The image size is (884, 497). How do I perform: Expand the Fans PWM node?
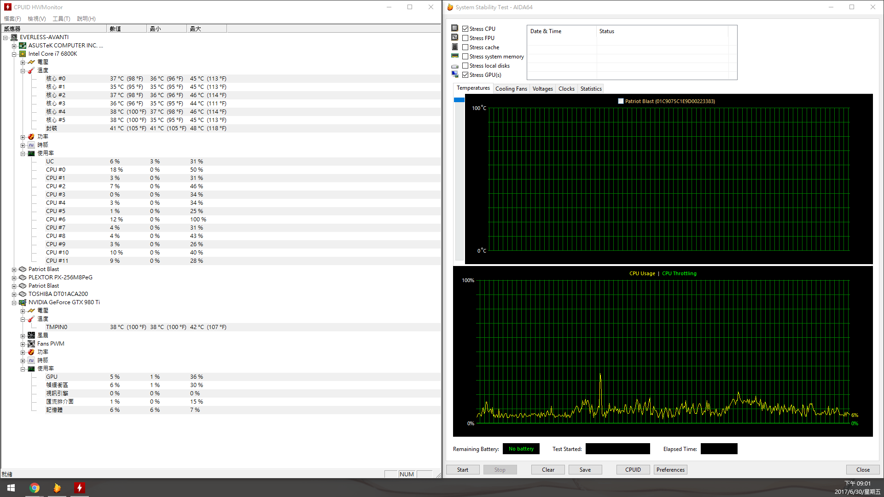point(23,344)
